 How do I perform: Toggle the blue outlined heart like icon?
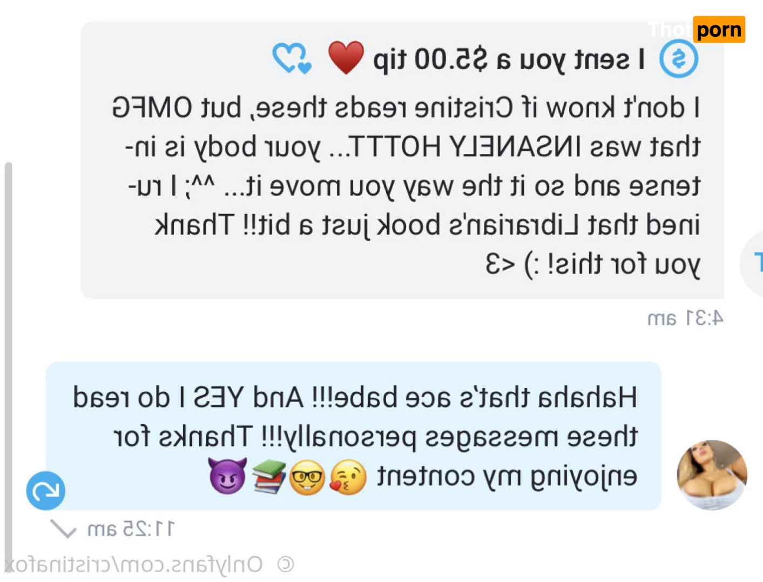pos(292,58)
